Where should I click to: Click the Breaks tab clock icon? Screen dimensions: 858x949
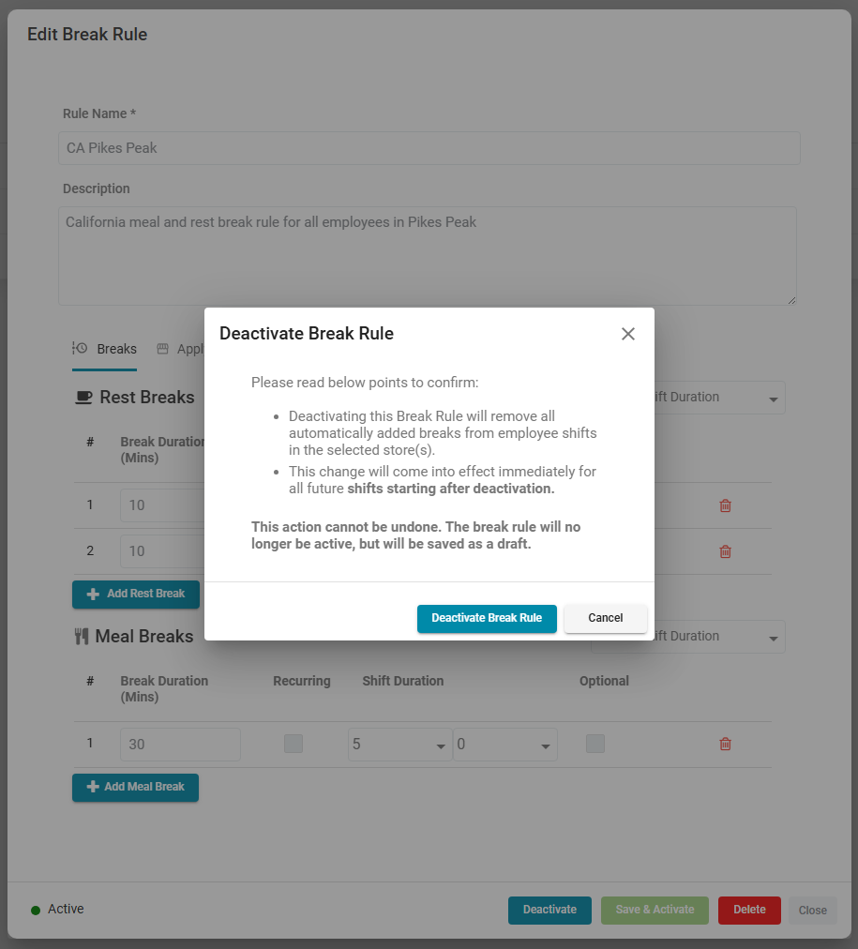tap(80, 349)
